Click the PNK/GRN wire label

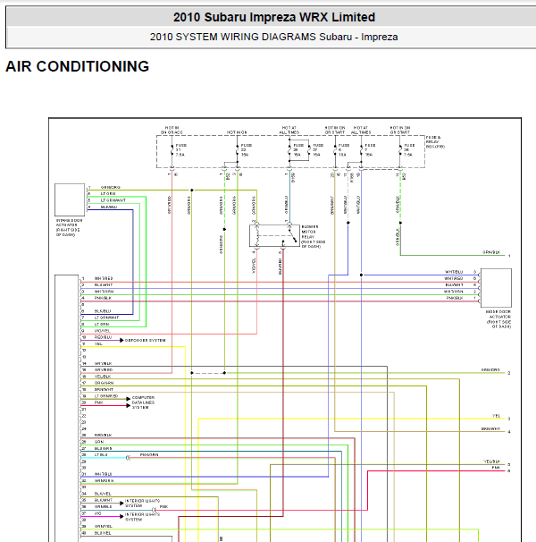click(149, 454)
